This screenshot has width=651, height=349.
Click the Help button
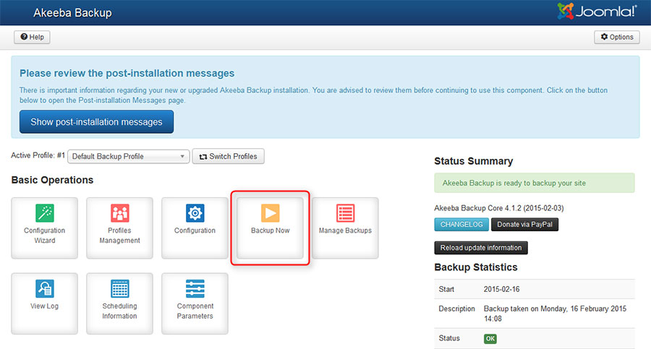tap(32, 37)
